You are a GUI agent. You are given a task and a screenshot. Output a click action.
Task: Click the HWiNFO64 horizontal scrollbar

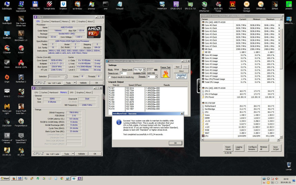point(240,140)
